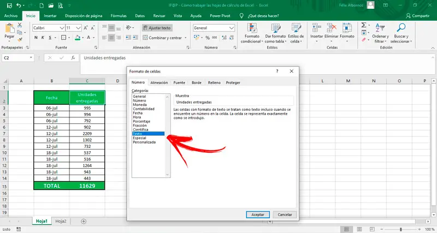Click the Buscar y seleccionar magnifier icon
The height and width of the screenshot is (233, 437).
402,28
